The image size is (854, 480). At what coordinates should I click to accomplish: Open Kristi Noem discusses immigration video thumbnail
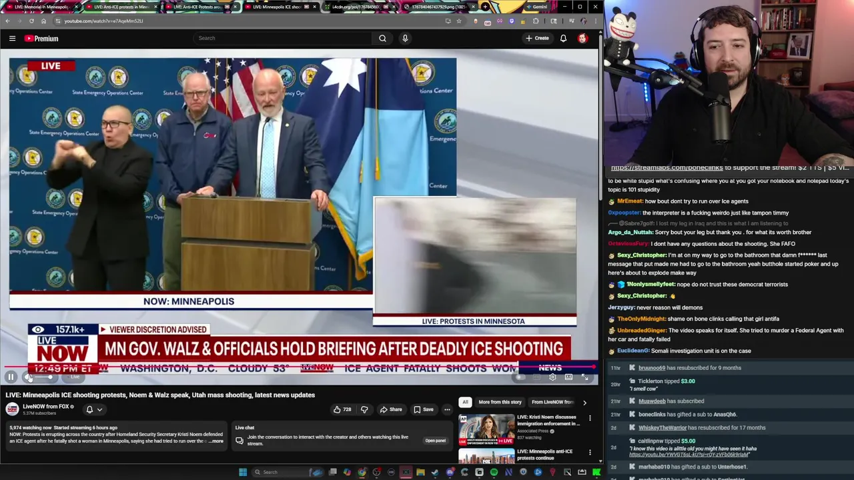pos(486,429)
